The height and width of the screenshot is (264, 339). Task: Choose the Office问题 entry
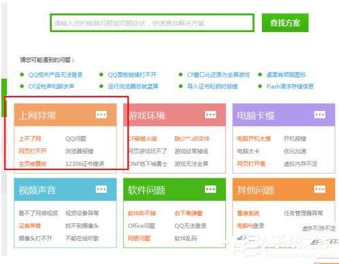coord(142,226)
